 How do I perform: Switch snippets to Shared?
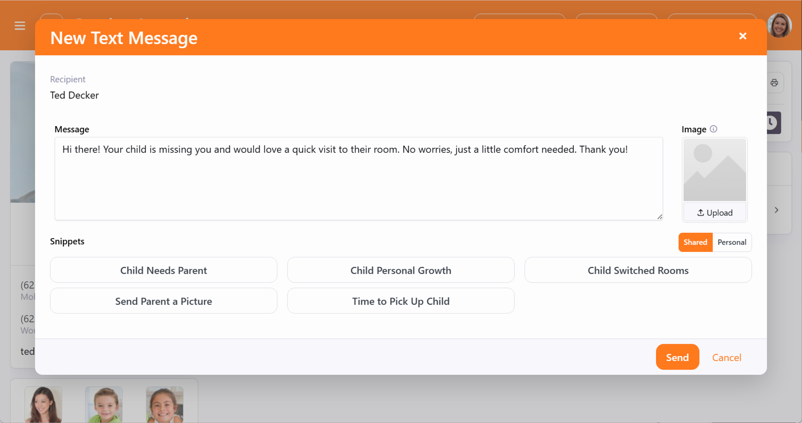pos(695,242)
